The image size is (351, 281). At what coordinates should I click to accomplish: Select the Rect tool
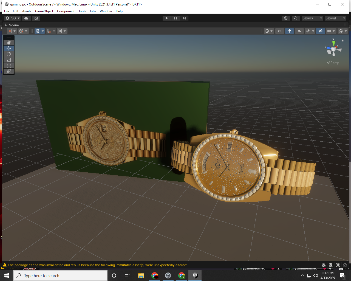click(x=9, y=66)
